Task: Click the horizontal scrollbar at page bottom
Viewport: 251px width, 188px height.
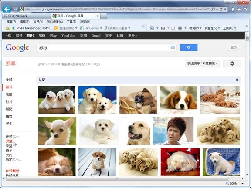Action: [x=117, y=178]
